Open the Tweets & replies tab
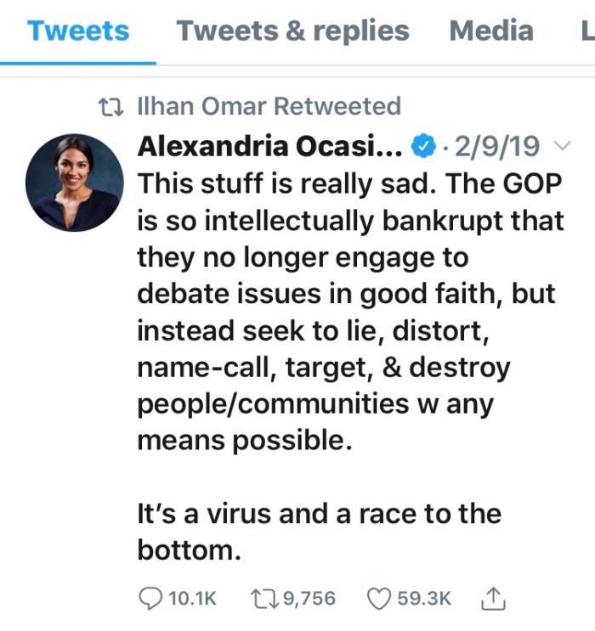595x631 pixels. [292, 31]
